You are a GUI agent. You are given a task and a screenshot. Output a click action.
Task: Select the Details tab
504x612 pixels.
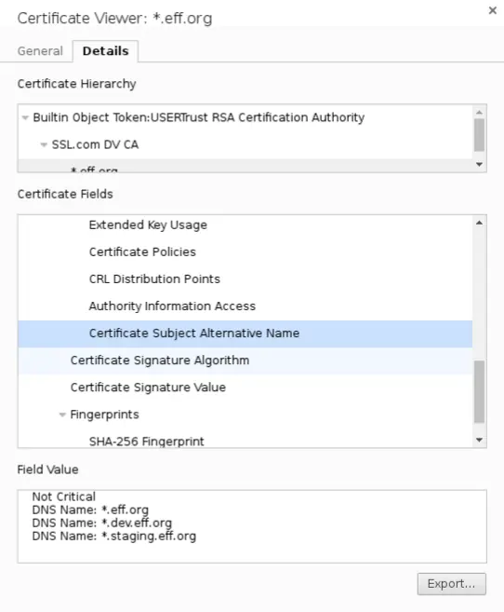pos(106,51)
